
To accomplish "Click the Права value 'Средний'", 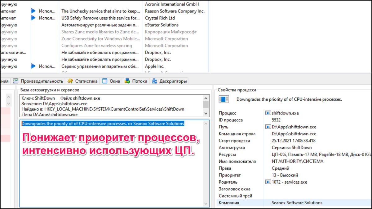I will (281, 168).
